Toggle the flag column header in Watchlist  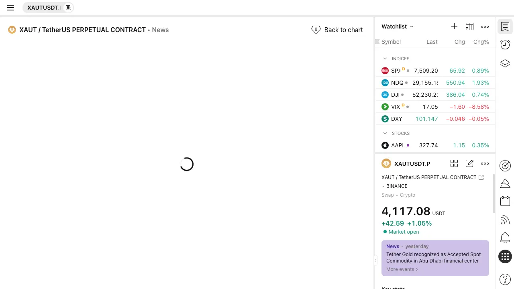point(377,42)
